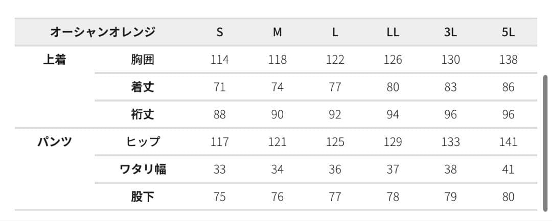552x221 pixels.
Task: Click the 着丈 value 80 for size LL
Action: point(393,87)
